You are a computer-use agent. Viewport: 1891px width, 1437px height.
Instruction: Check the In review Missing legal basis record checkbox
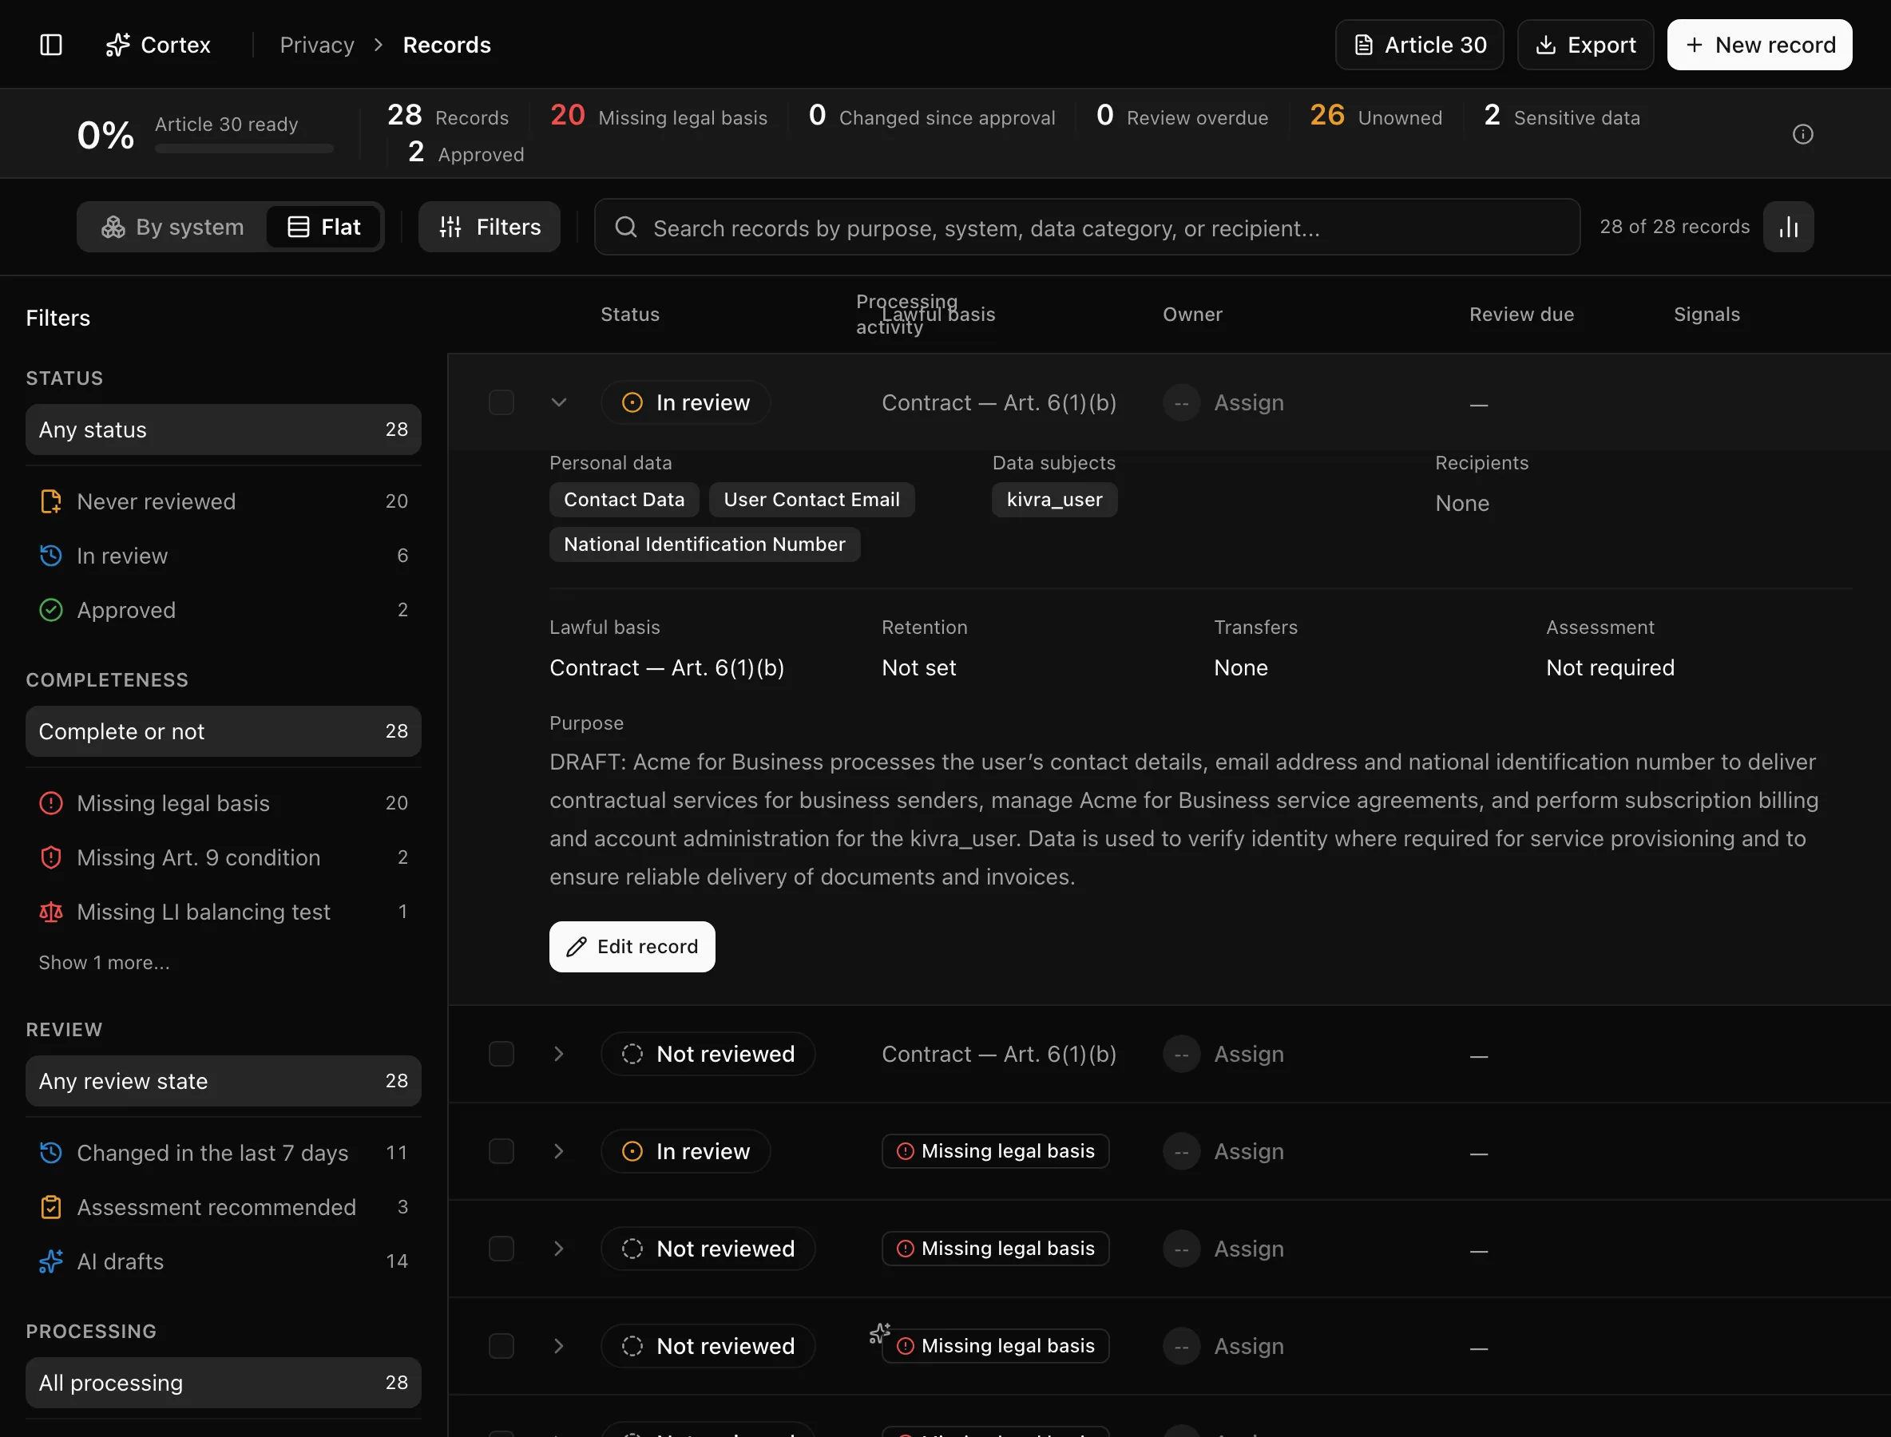point(501,1151)
